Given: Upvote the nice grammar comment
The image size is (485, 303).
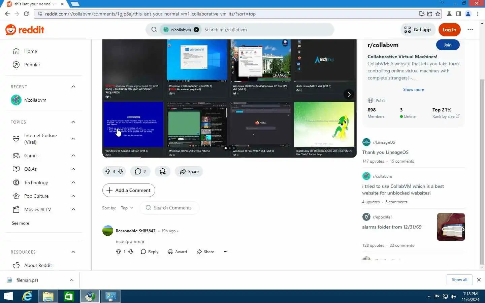Looking at the screenshot, I should [x=119, y=251].
